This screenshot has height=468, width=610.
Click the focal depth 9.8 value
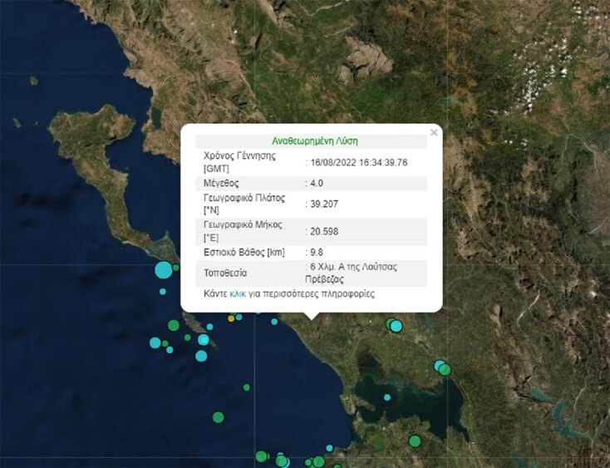click(317, 251)
